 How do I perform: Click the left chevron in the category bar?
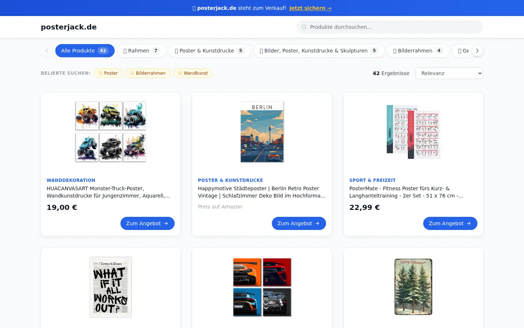click(47, 51)
